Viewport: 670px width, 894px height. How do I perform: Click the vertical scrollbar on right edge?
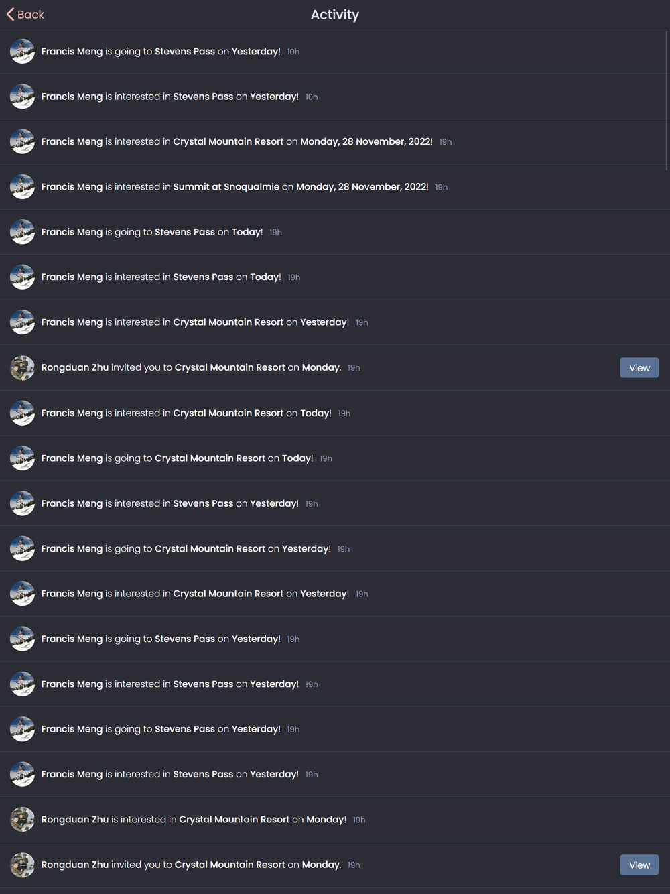667,101
